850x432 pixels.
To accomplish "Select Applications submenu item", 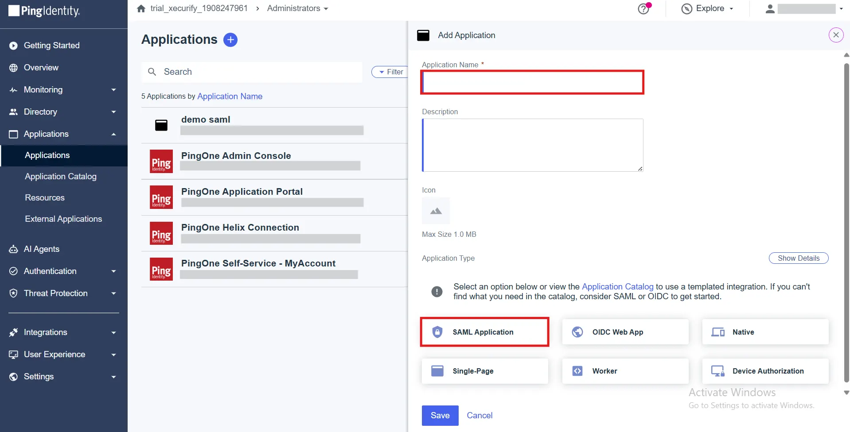I will pos(64,155).
